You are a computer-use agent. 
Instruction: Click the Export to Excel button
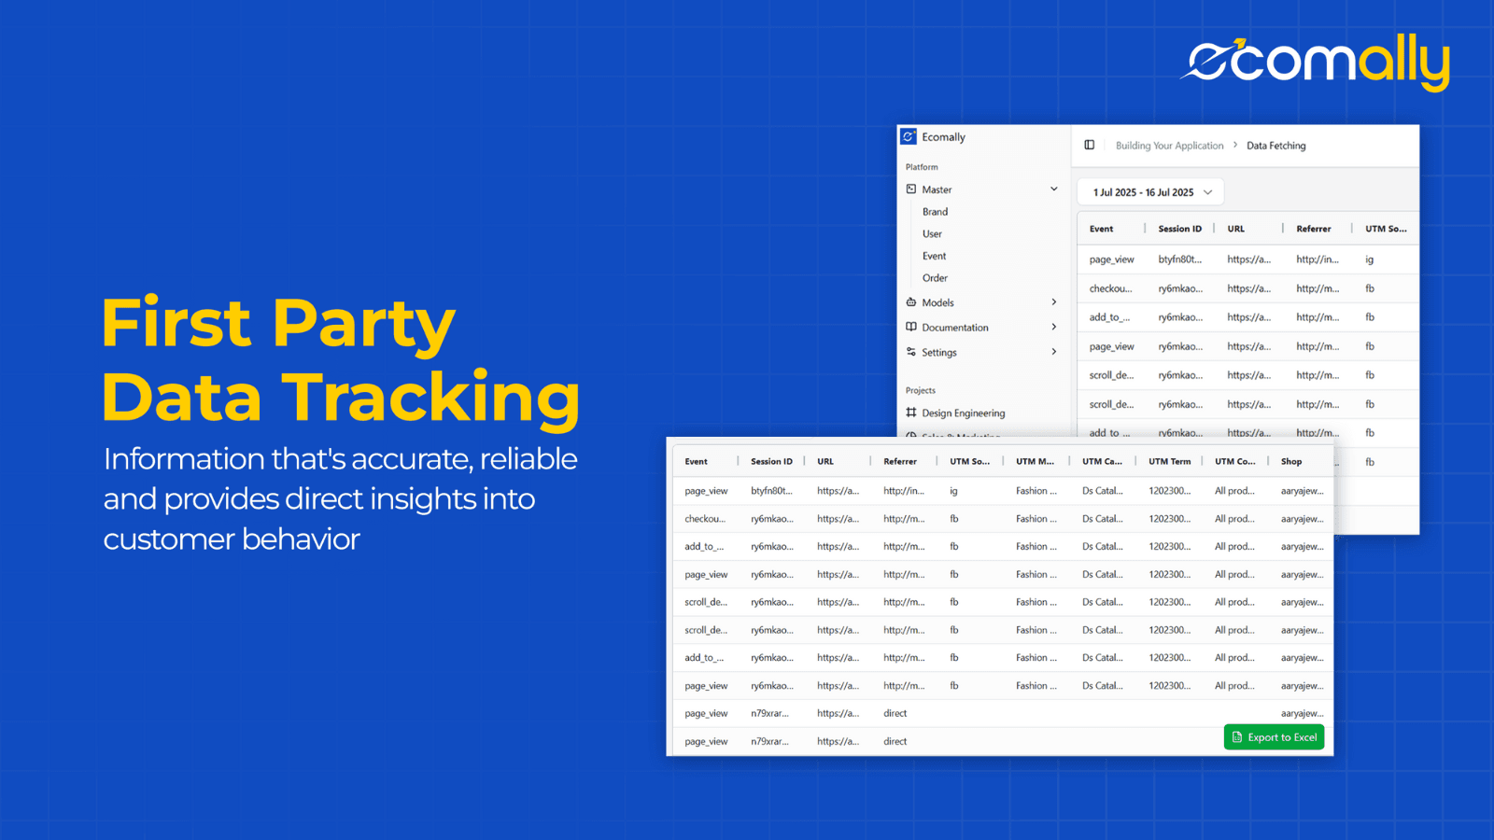pyautogui.click(x=1273, y=736)
